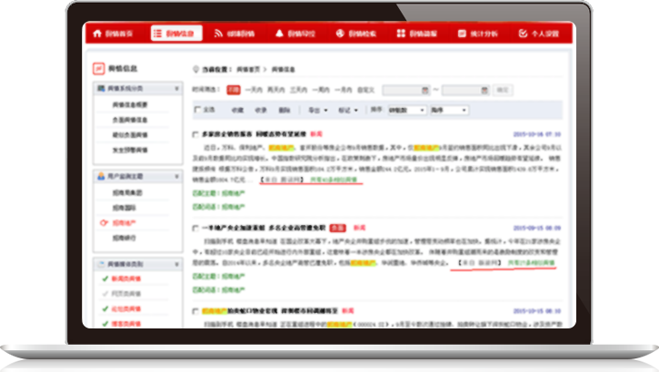Select 招商地产 highlighted red topic
The height and width of the screenshot is (372, 659).
tap(124, 223)
